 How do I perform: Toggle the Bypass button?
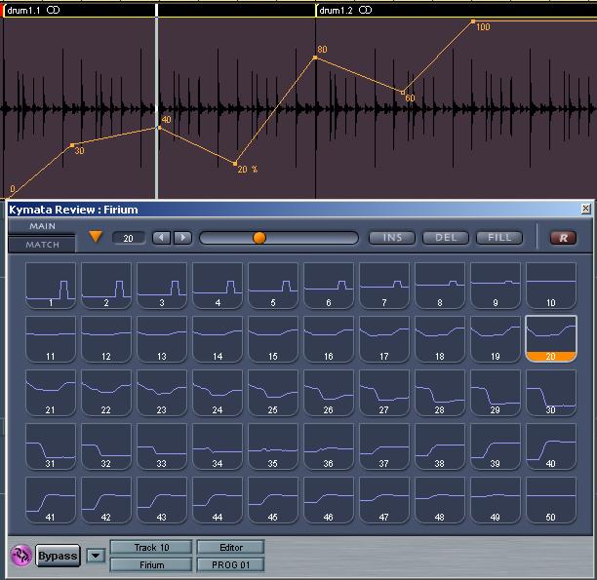point(58,556)
